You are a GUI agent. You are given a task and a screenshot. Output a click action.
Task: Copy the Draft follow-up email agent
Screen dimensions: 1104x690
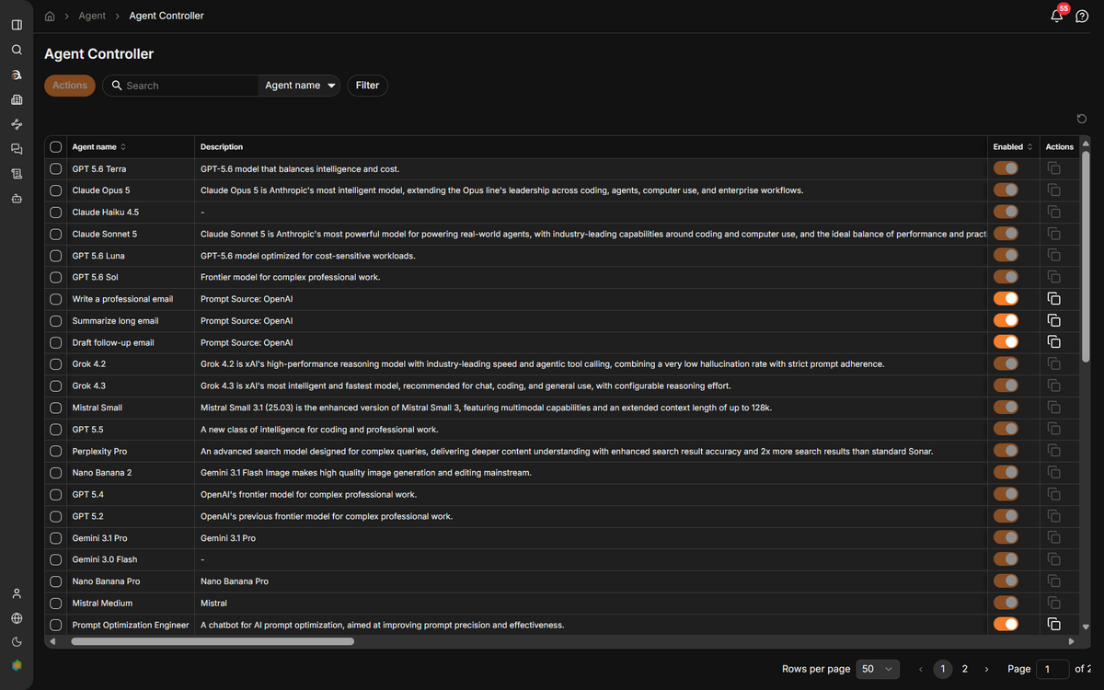tap(1054, 342)
